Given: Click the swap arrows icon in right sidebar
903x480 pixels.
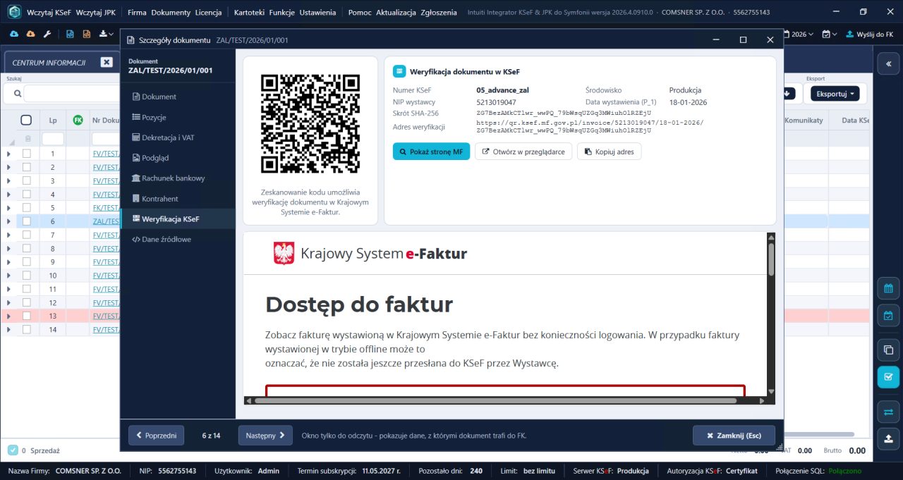Looking at the screenshot, I should 888,412.
